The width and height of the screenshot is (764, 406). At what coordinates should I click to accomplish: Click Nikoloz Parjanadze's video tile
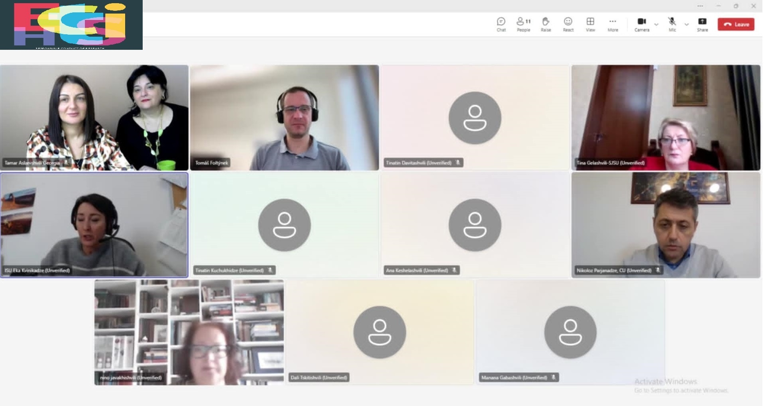coord(666,225)
